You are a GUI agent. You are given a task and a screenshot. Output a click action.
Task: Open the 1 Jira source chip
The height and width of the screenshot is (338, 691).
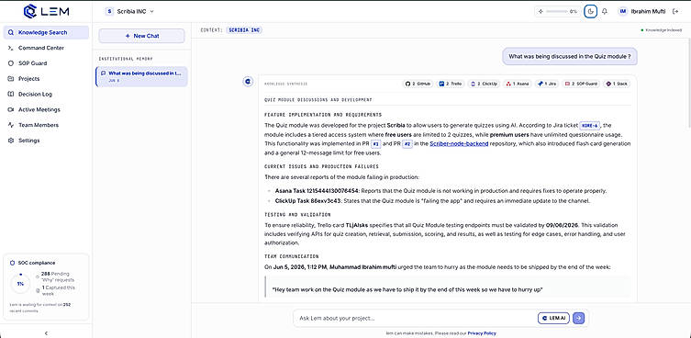546,84
